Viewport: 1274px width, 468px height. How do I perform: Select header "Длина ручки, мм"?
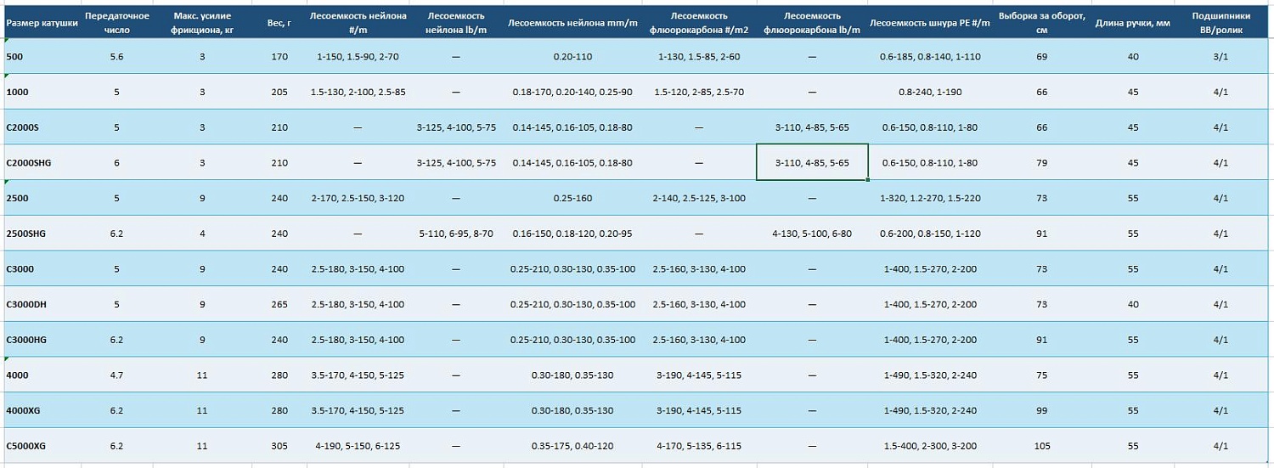(1133, 23)
